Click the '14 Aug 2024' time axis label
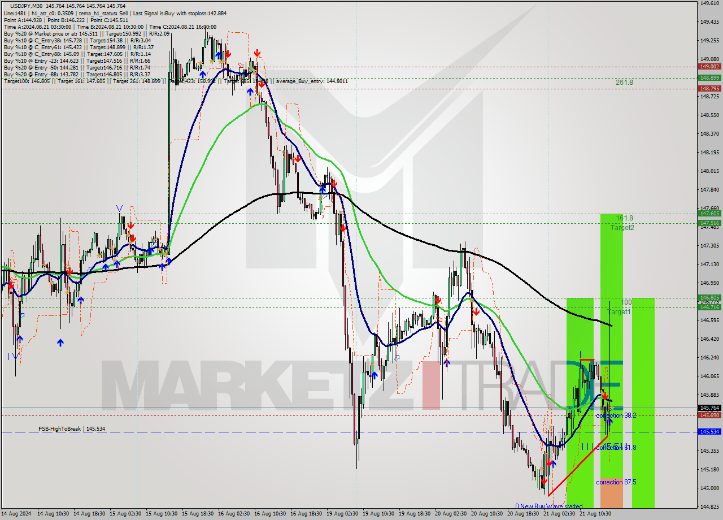The height and width of the screenshot is (520, 723). pos(16,514)
